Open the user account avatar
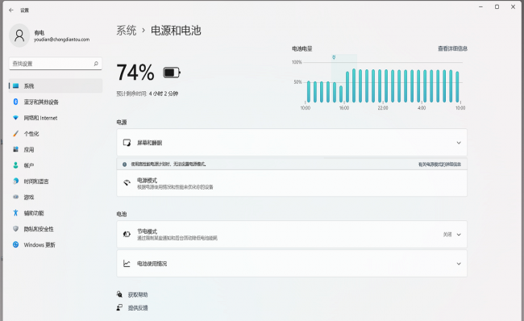 (19, 35)
